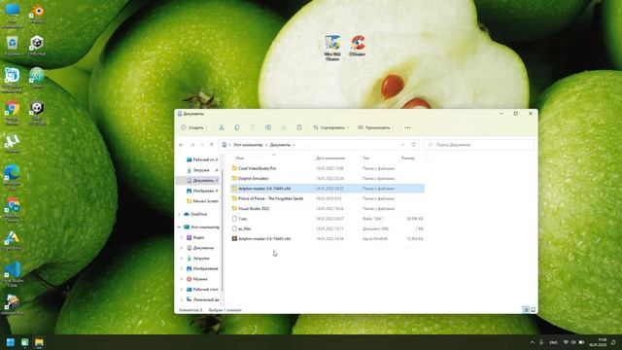Select Музыка under Этот компьютер
The width and height of the screenshot is (622, 350).
tap(197, 279)
